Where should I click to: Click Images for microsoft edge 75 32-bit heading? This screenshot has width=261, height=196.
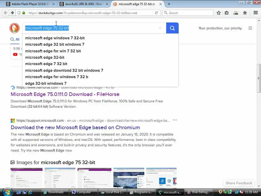56,162
